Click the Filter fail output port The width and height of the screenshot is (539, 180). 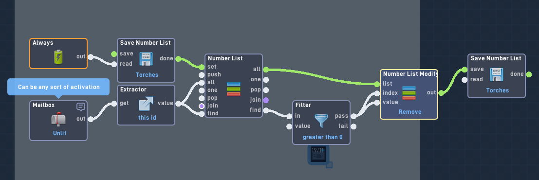pyautogui.click(x=353, y=126)
